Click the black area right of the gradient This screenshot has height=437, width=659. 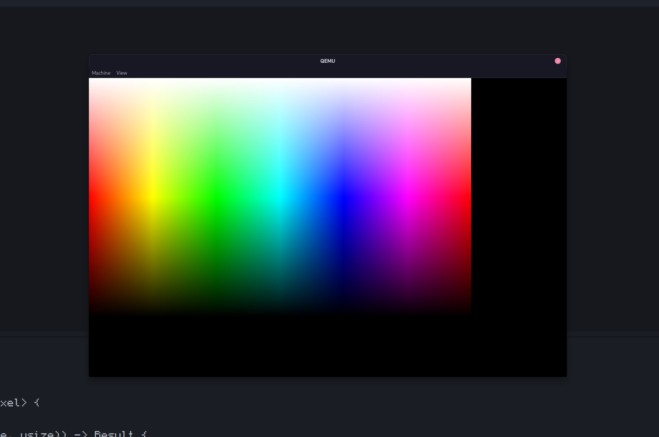click(x=519, y=187)
